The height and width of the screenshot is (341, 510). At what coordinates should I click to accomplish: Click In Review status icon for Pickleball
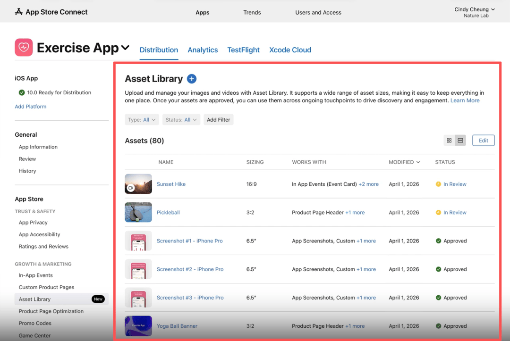[438, 212]
